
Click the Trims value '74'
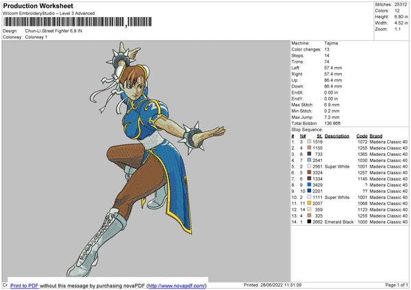327,62
